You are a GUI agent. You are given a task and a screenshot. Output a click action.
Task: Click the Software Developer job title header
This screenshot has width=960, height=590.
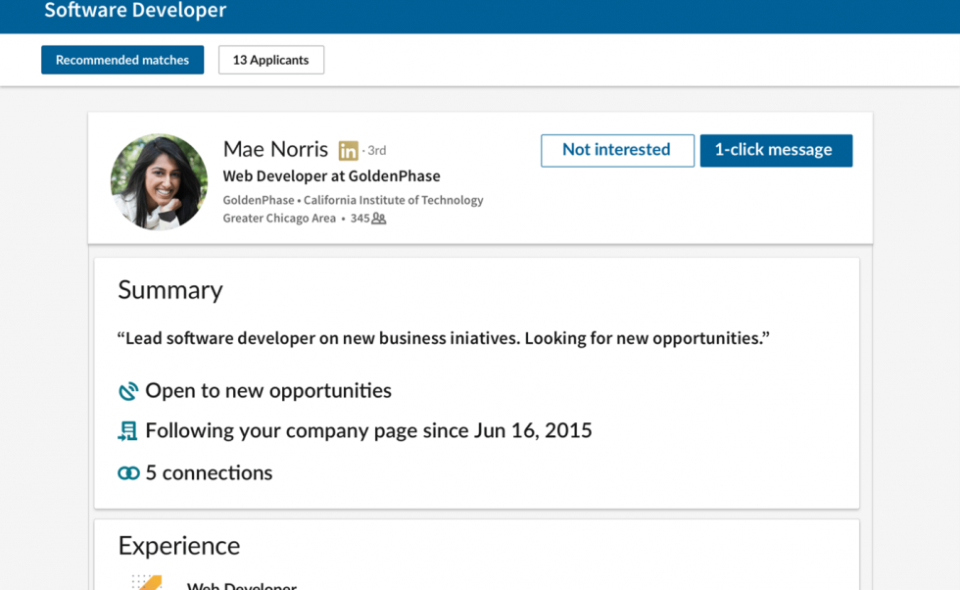click(135, 12)
